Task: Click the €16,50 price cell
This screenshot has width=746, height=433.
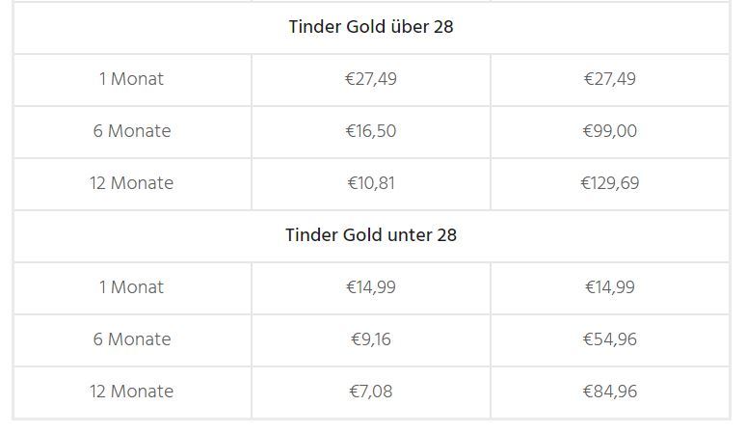Action: pyautogui.click(x=371, y=131)
